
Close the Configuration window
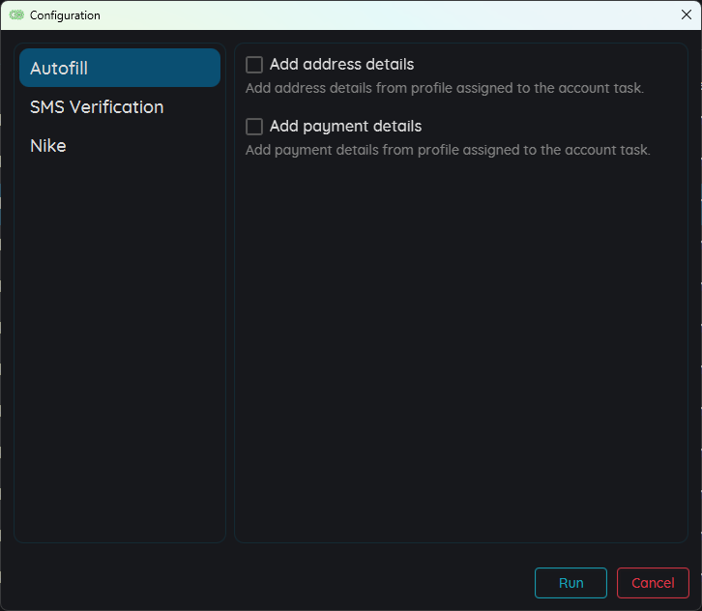pos(686,15)
